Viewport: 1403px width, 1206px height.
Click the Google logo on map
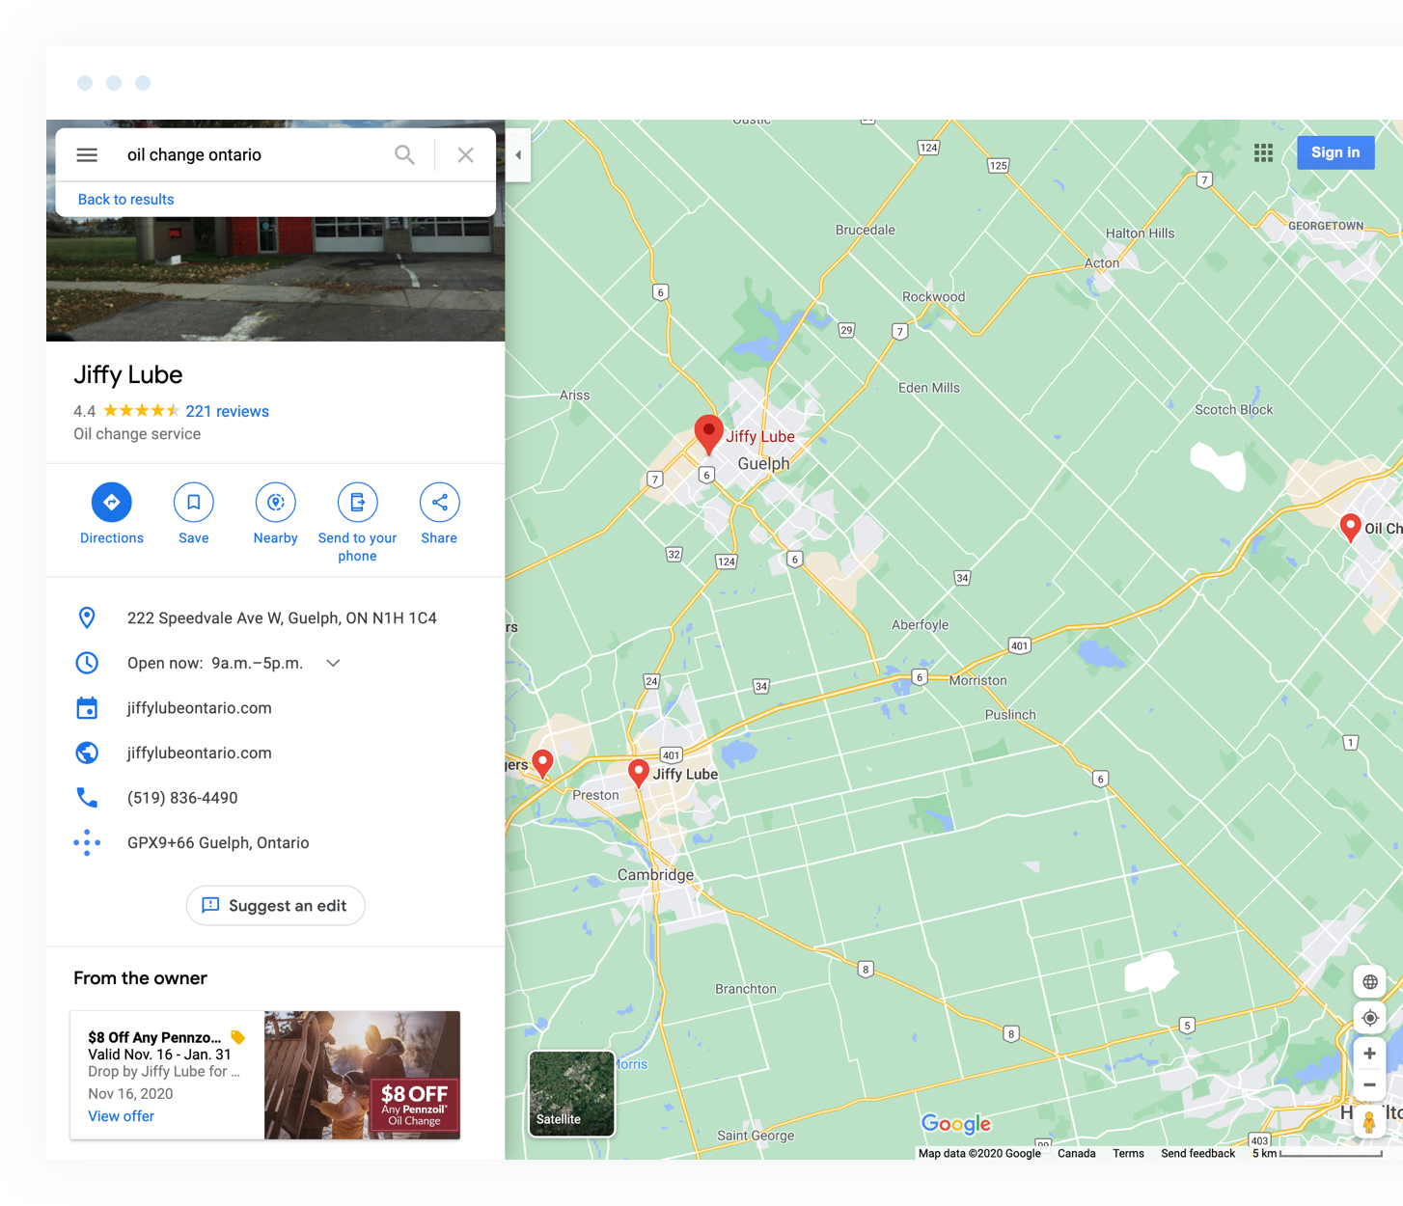956,1123
